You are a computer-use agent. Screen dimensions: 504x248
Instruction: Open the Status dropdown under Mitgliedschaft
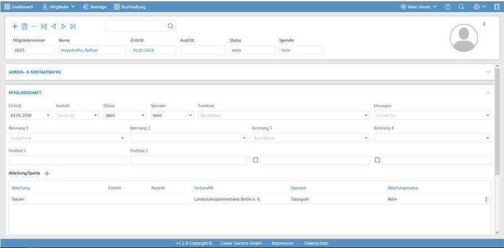125,116
